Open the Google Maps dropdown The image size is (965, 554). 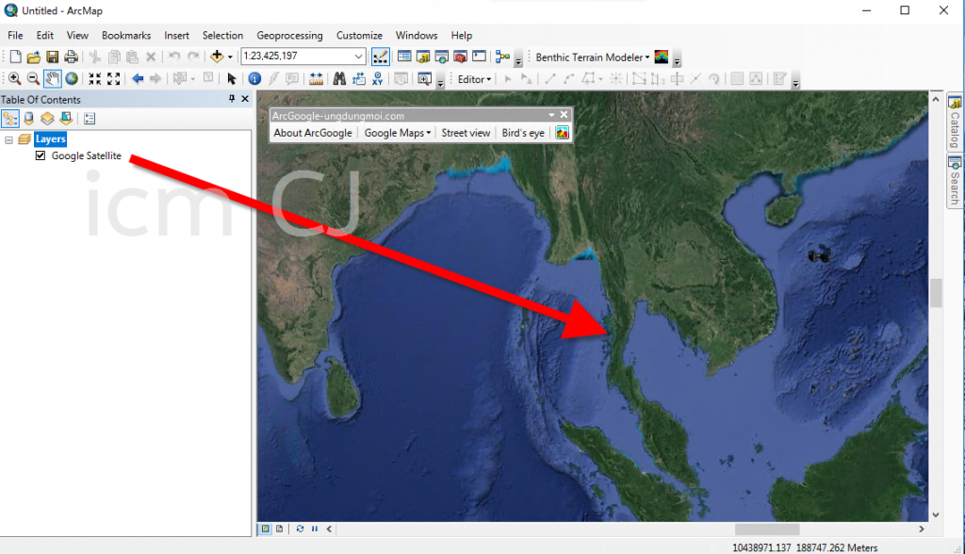[397, 132]
